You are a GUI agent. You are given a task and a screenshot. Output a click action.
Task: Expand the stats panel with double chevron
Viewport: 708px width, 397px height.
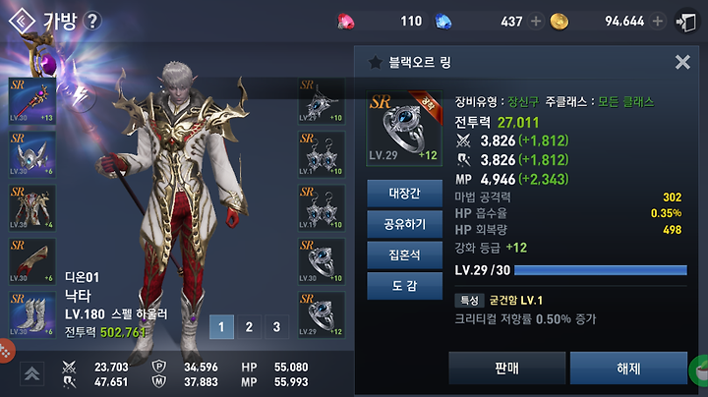pyautogui.click(x=31, y=374)
